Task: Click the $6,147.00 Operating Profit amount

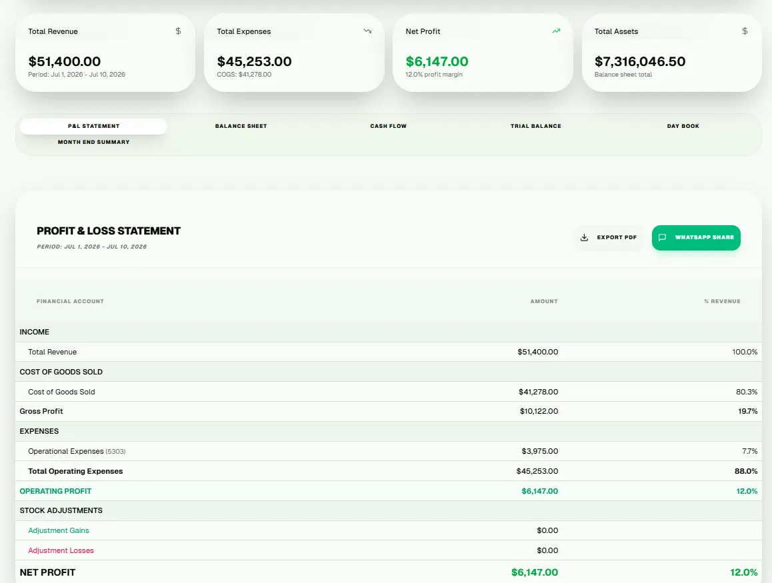Action: (539, 491)
